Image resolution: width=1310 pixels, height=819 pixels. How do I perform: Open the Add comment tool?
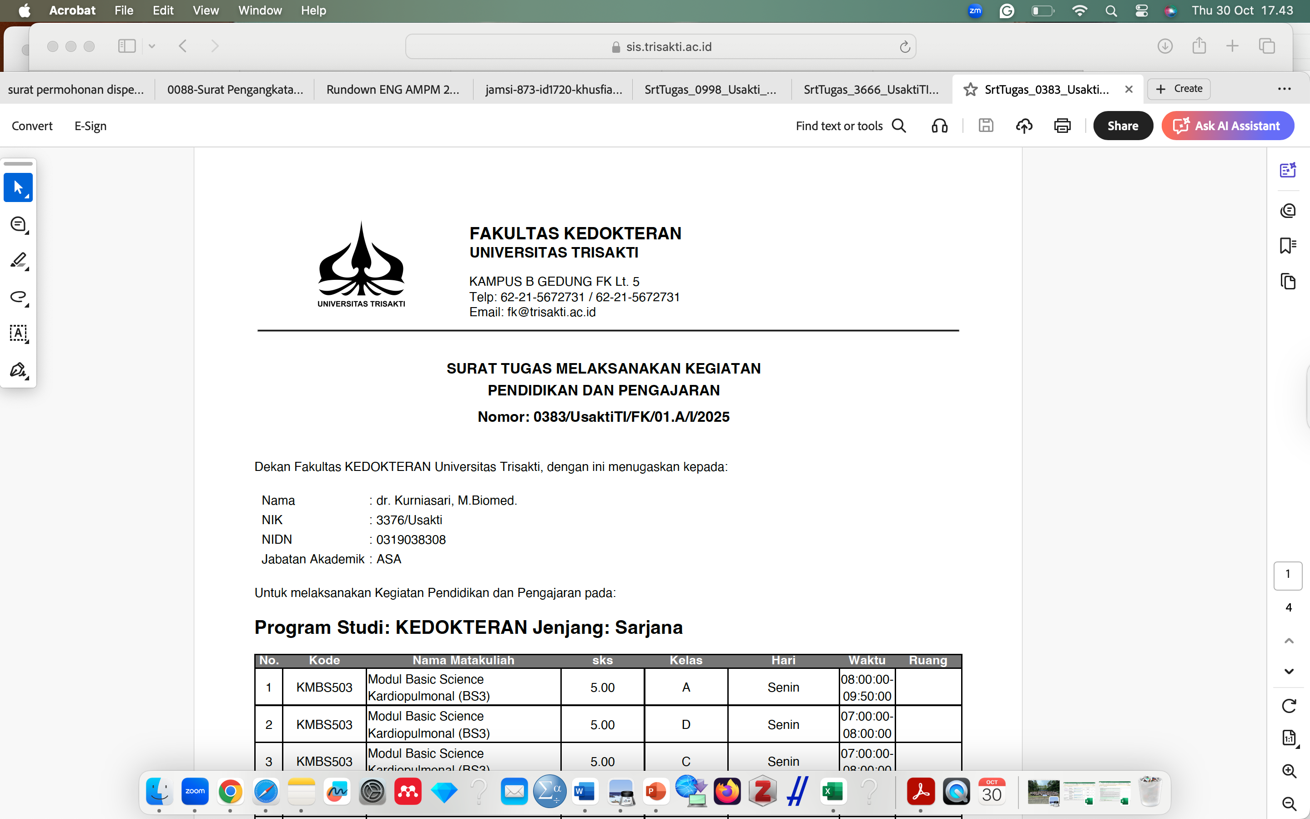tap(18, 224)
